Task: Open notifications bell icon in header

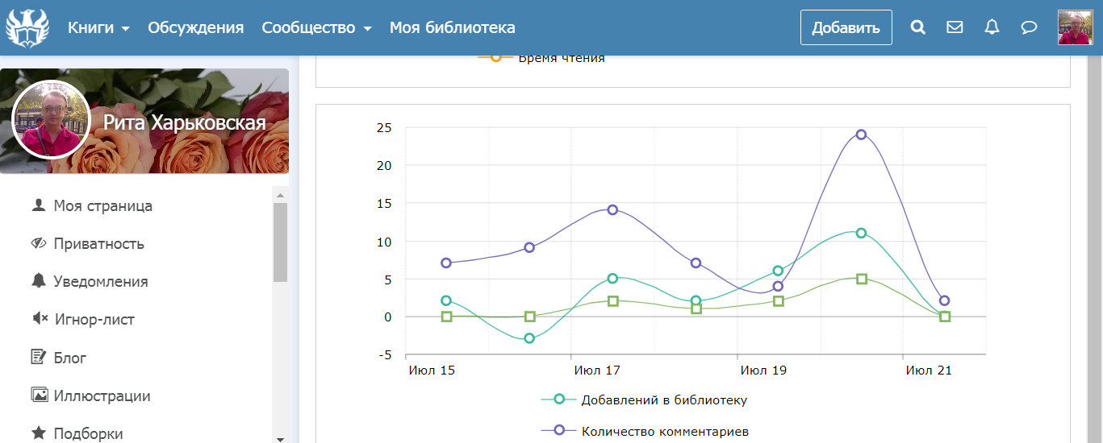Action: click(x=992, y=27)
